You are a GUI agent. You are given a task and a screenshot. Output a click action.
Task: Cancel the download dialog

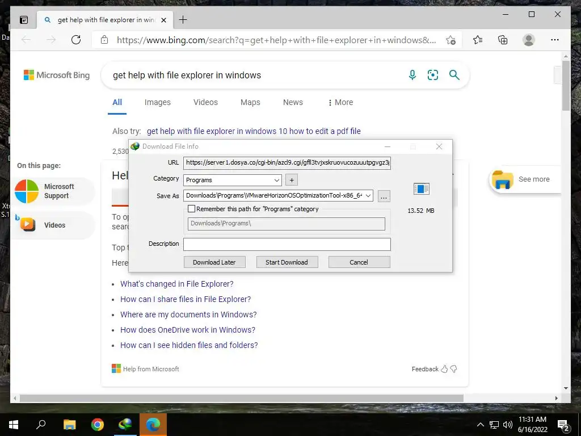(359, 262)
